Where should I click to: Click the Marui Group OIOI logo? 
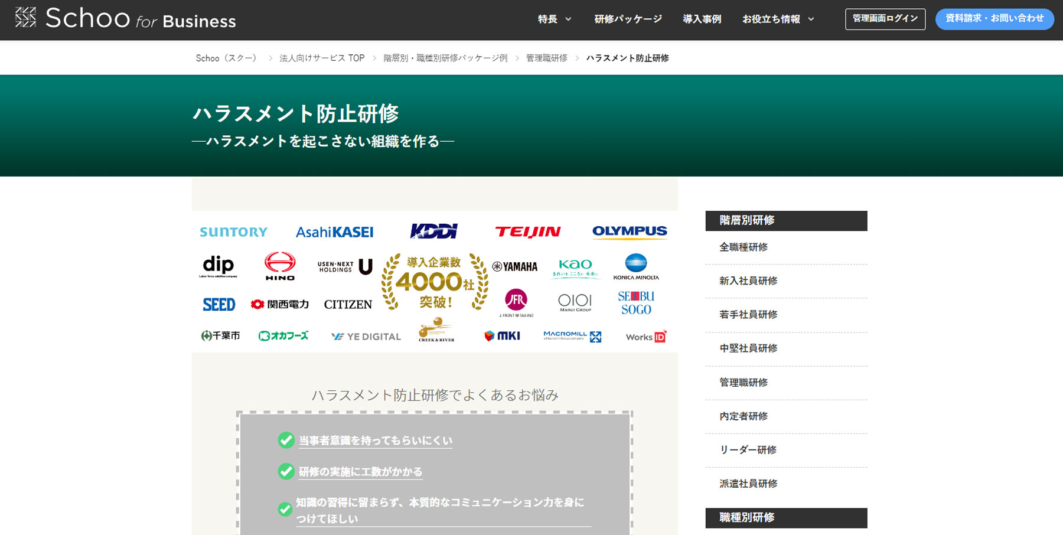pyautogui.click(x=575, y=302)
